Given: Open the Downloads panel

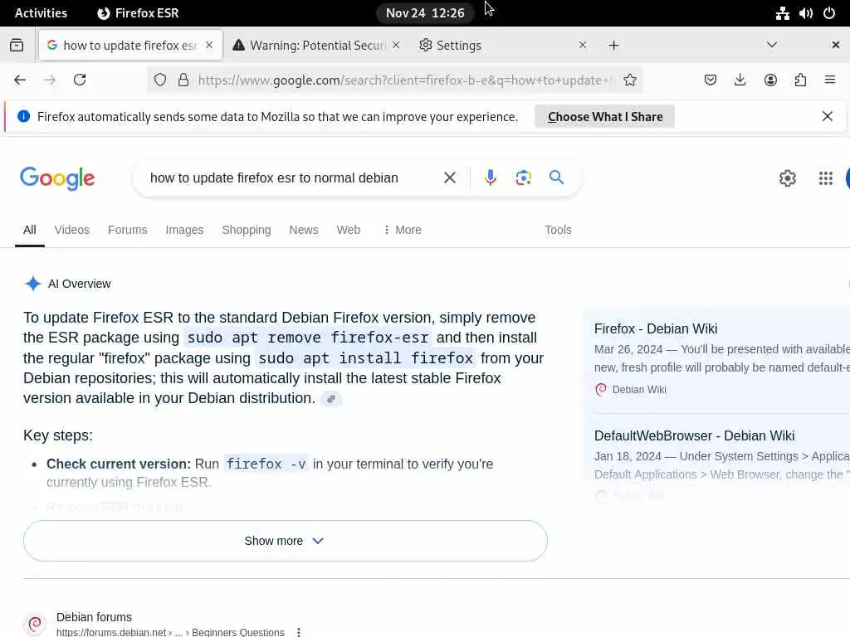Looking at the screenshot, I should pyautogui.click(x=740, y=80).
